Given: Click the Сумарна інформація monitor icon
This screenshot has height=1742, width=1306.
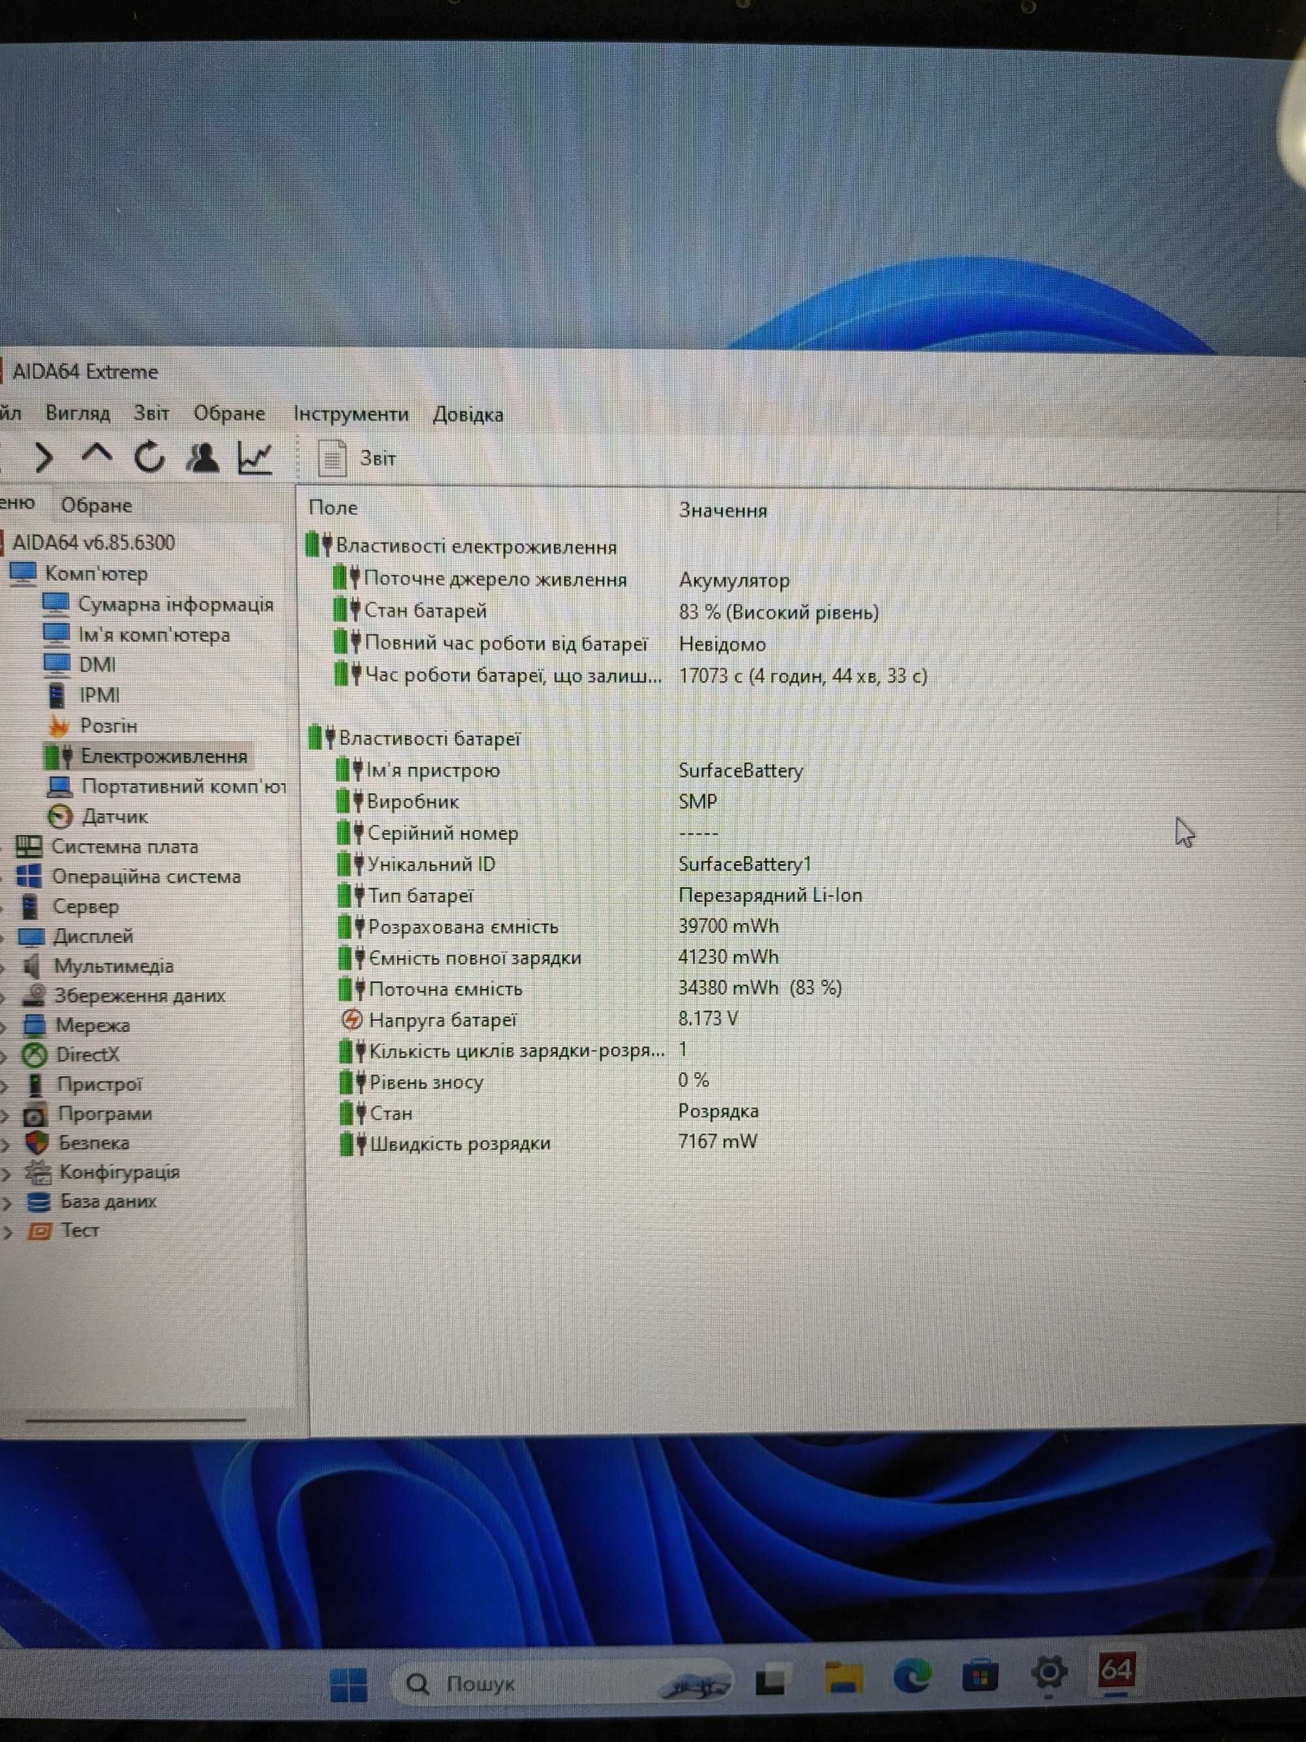Looking at the screenshot, I should point(55,604).
